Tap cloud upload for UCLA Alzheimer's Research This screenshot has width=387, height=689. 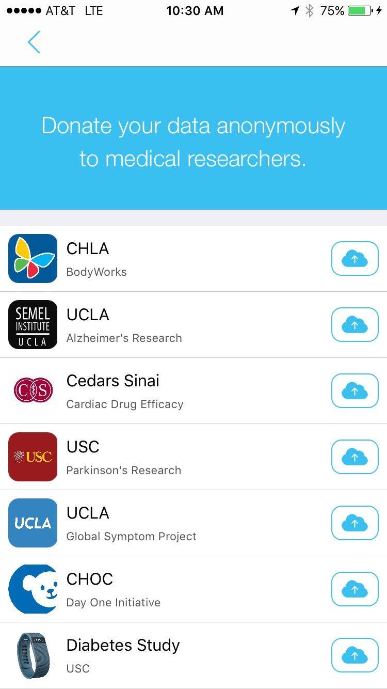click(354, 324)
